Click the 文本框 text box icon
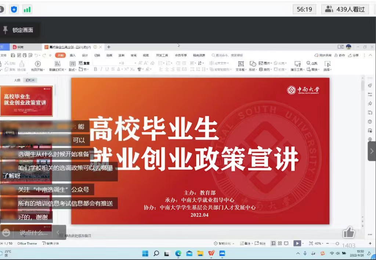 pyautogui.click(x=241, y=64)
